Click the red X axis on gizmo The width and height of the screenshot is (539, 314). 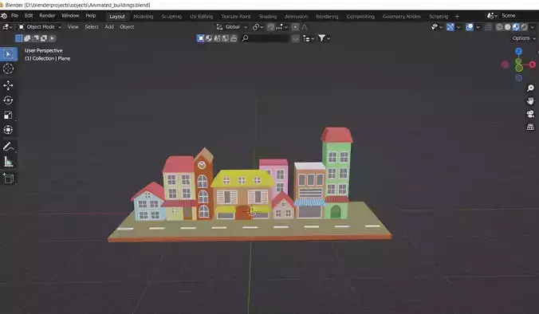532,65
